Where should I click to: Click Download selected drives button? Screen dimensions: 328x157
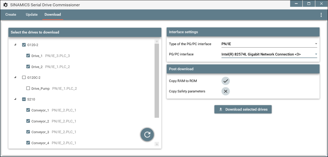click(243, 109)
